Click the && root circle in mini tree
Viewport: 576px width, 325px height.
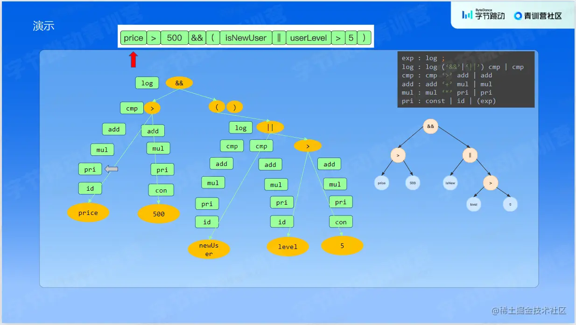[430, 126]
